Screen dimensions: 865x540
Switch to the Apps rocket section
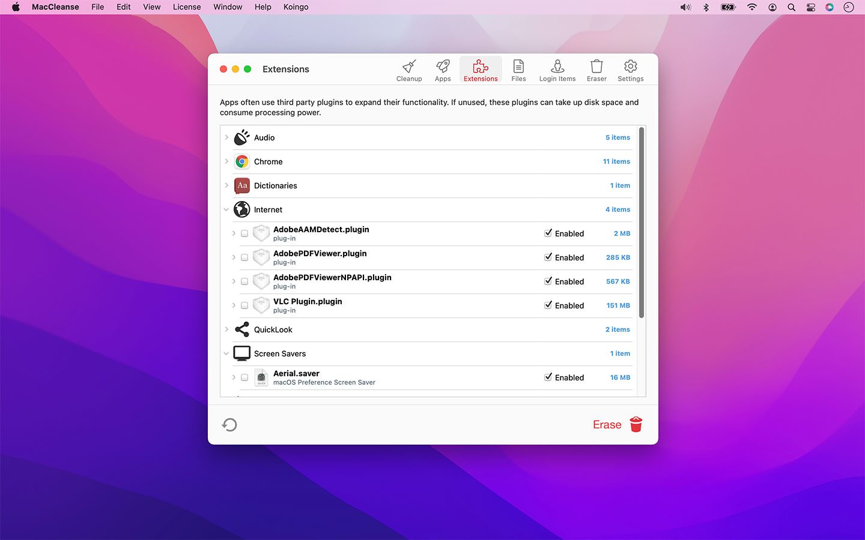(443, 70)
